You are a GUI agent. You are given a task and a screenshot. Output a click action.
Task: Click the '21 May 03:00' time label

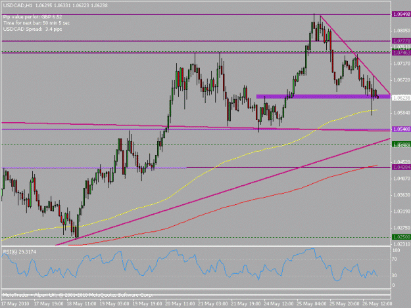213,304
